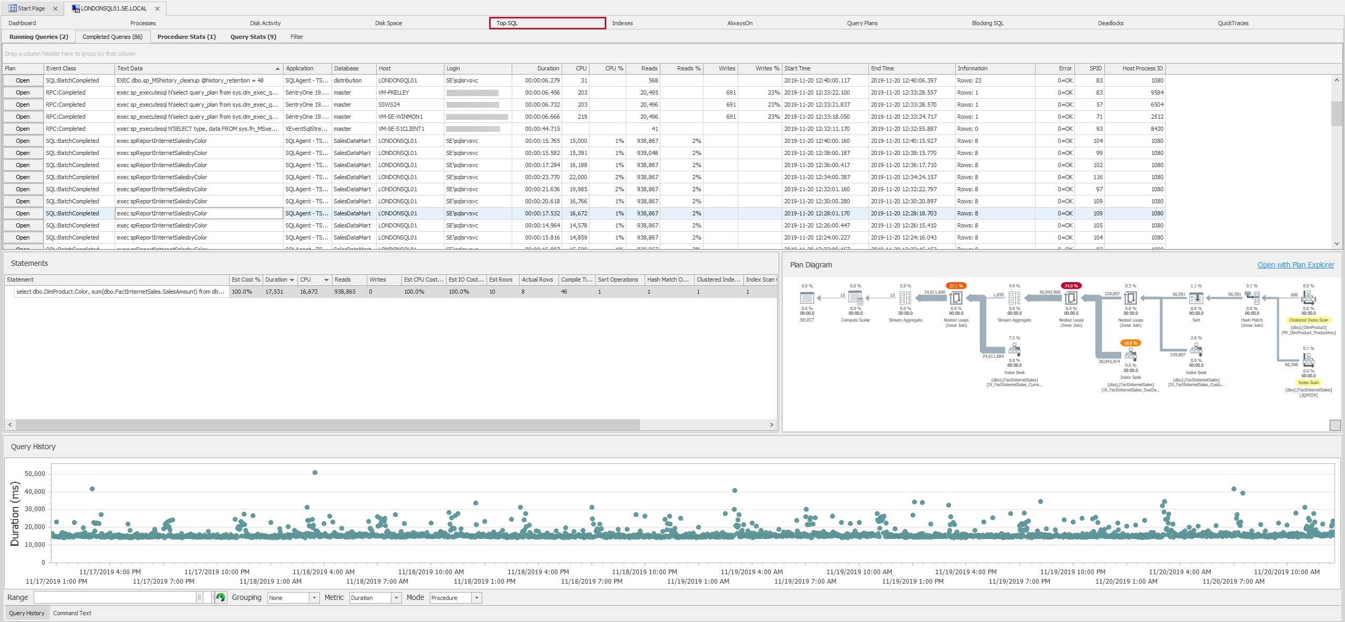Open the Deadlocks tab
1345x622 pixels.
pyautogui.click(x=1111, y=23)
